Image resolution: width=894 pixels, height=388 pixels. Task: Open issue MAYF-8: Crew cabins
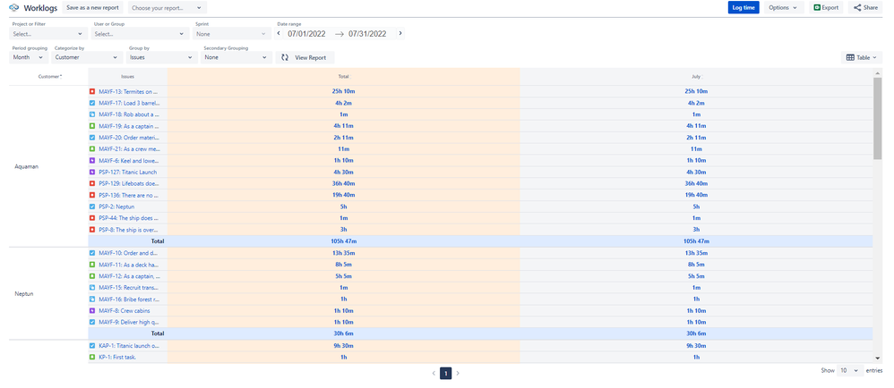(125, 310)
